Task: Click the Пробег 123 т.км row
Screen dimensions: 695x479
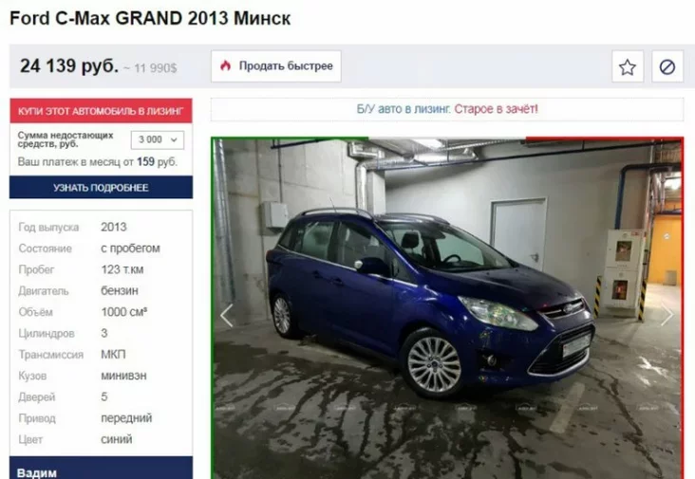Action: 101,269
